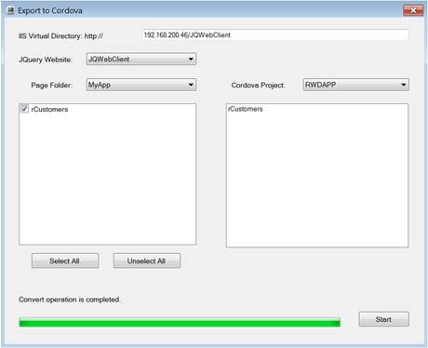Image resolution: width=428 pixels, height=348 pixels.
Task: Select rCustomers in the right list box
Action: point(246,109)
